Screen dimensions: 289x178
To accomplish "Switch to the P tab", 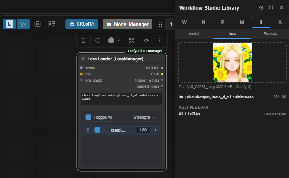I will click(223, 23).
